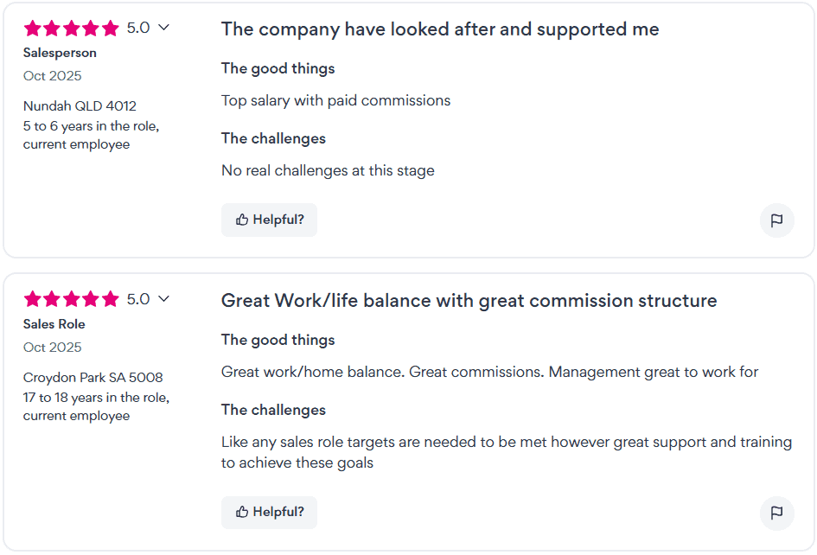
Task: Click the Croydon Park SA 5008 location
Action: [93, 378]
